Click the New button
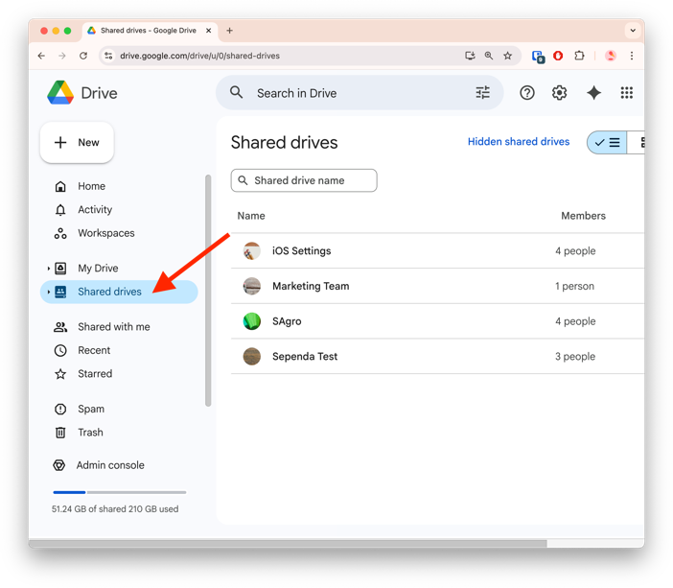 (x=77, y=143)
